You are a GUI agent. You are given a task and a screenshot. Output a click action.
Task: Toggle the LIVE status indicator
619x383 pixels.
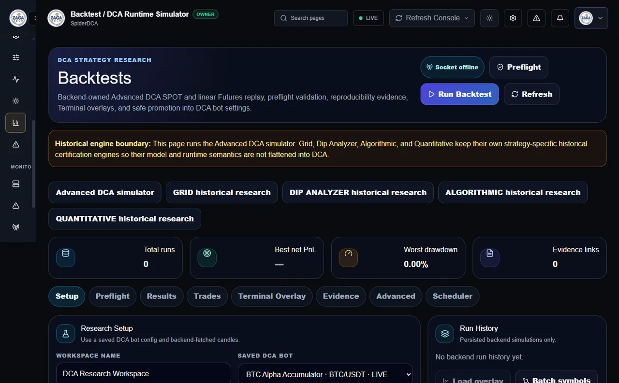coord(368,18)
